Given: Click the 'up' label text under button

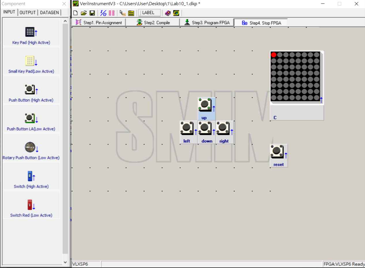Looking at the screenshot, I should [204, 118].
